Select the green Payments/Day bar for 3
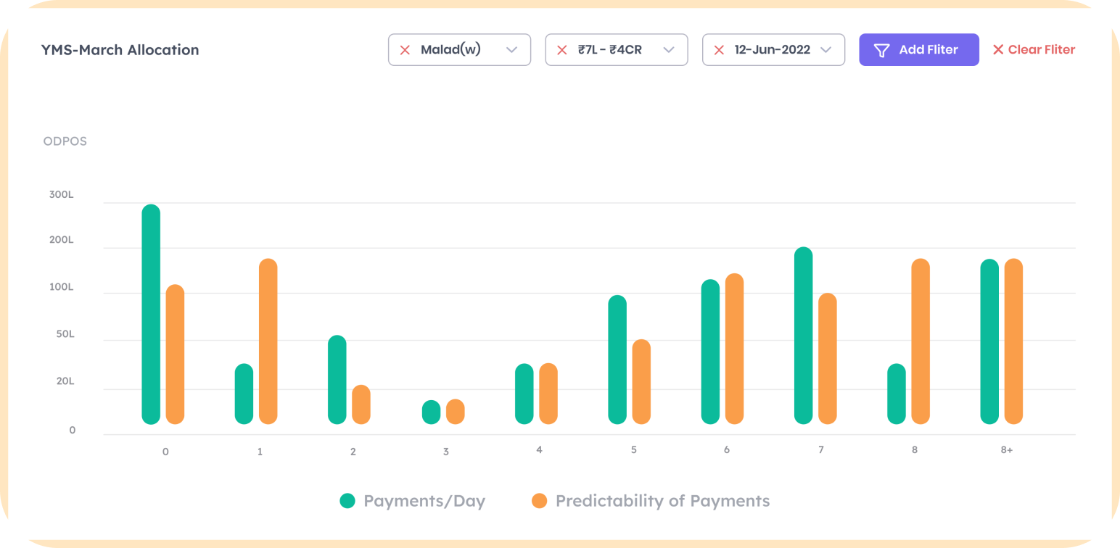The width and height of the screenshot is (1120, 548). pyautogui.click(x=431, y=412)
